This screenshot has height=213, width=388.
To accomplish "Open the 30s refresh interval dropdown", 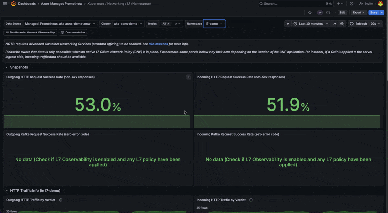I will point(375,24).
